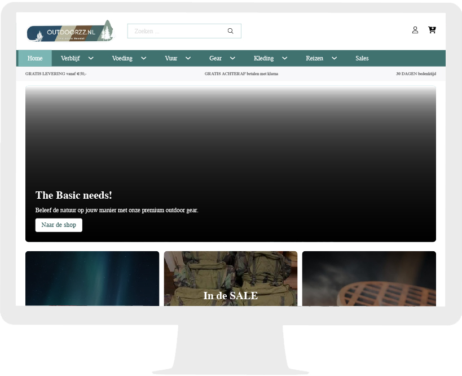
Task: Click the Kleding menu label
Action: click(263, 58)
